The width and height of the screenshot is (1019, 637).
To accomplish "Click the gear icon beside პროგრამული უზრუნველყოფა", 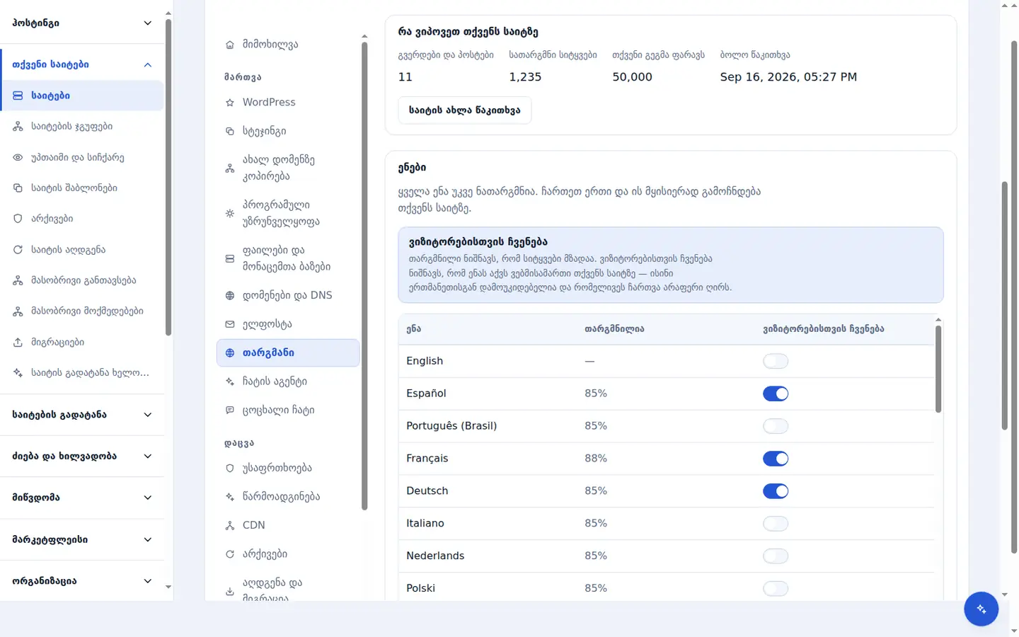I will pos(230,213).
